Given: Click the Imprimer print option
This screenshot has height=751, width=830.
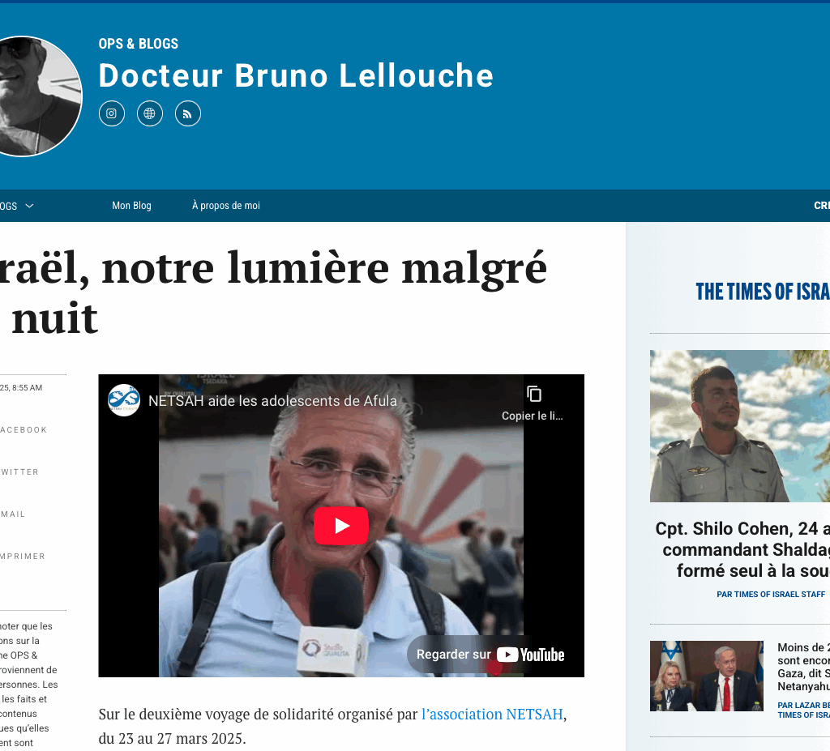Looking at the screenshot, I should point(23,557).
